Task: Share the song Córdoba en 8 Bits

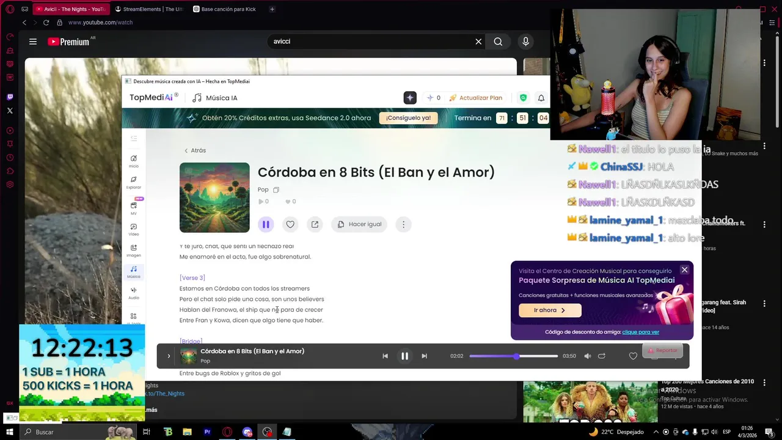Action: (315, 224)
